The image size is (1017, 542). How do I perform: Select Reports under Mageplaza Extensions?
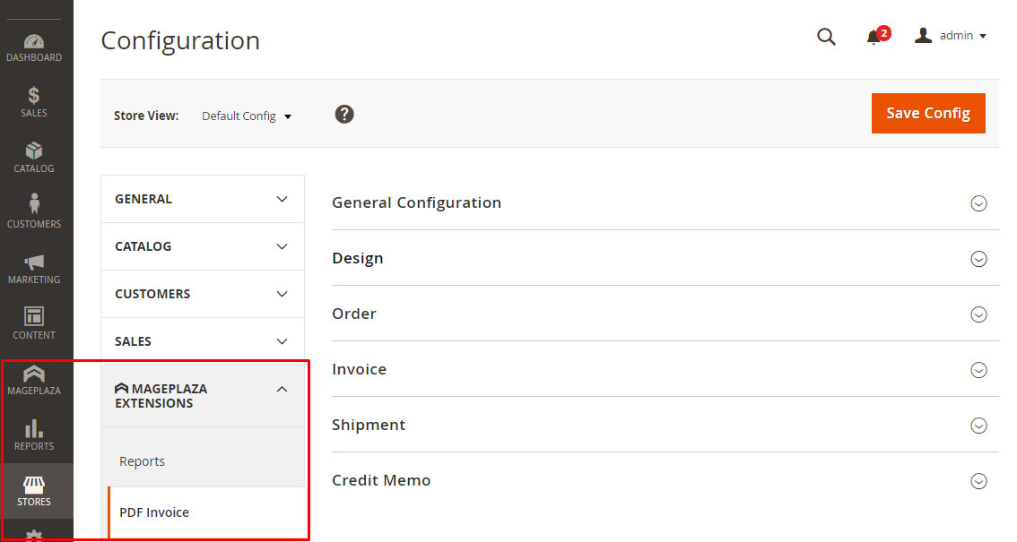(x=143, y=461)
